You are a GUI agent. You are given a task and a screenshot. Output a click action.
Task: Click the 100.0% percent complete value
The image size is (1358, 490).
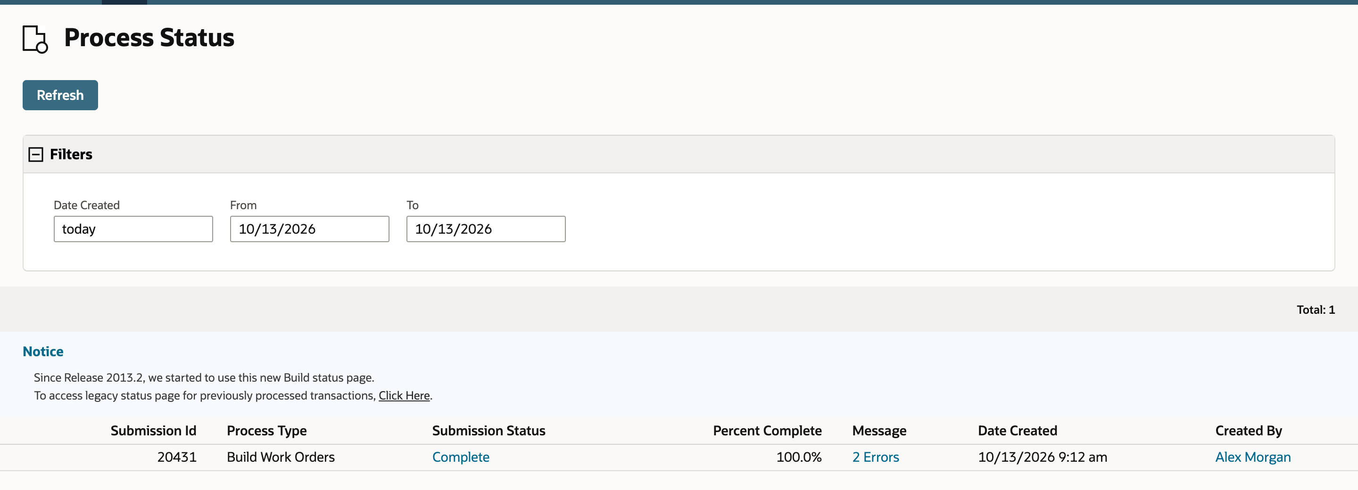799,457
